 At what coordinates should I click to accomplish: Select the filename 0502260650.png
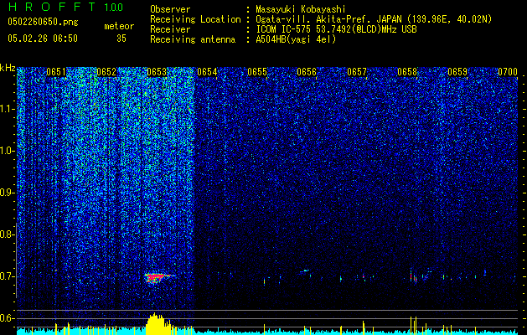coord(43,23)
